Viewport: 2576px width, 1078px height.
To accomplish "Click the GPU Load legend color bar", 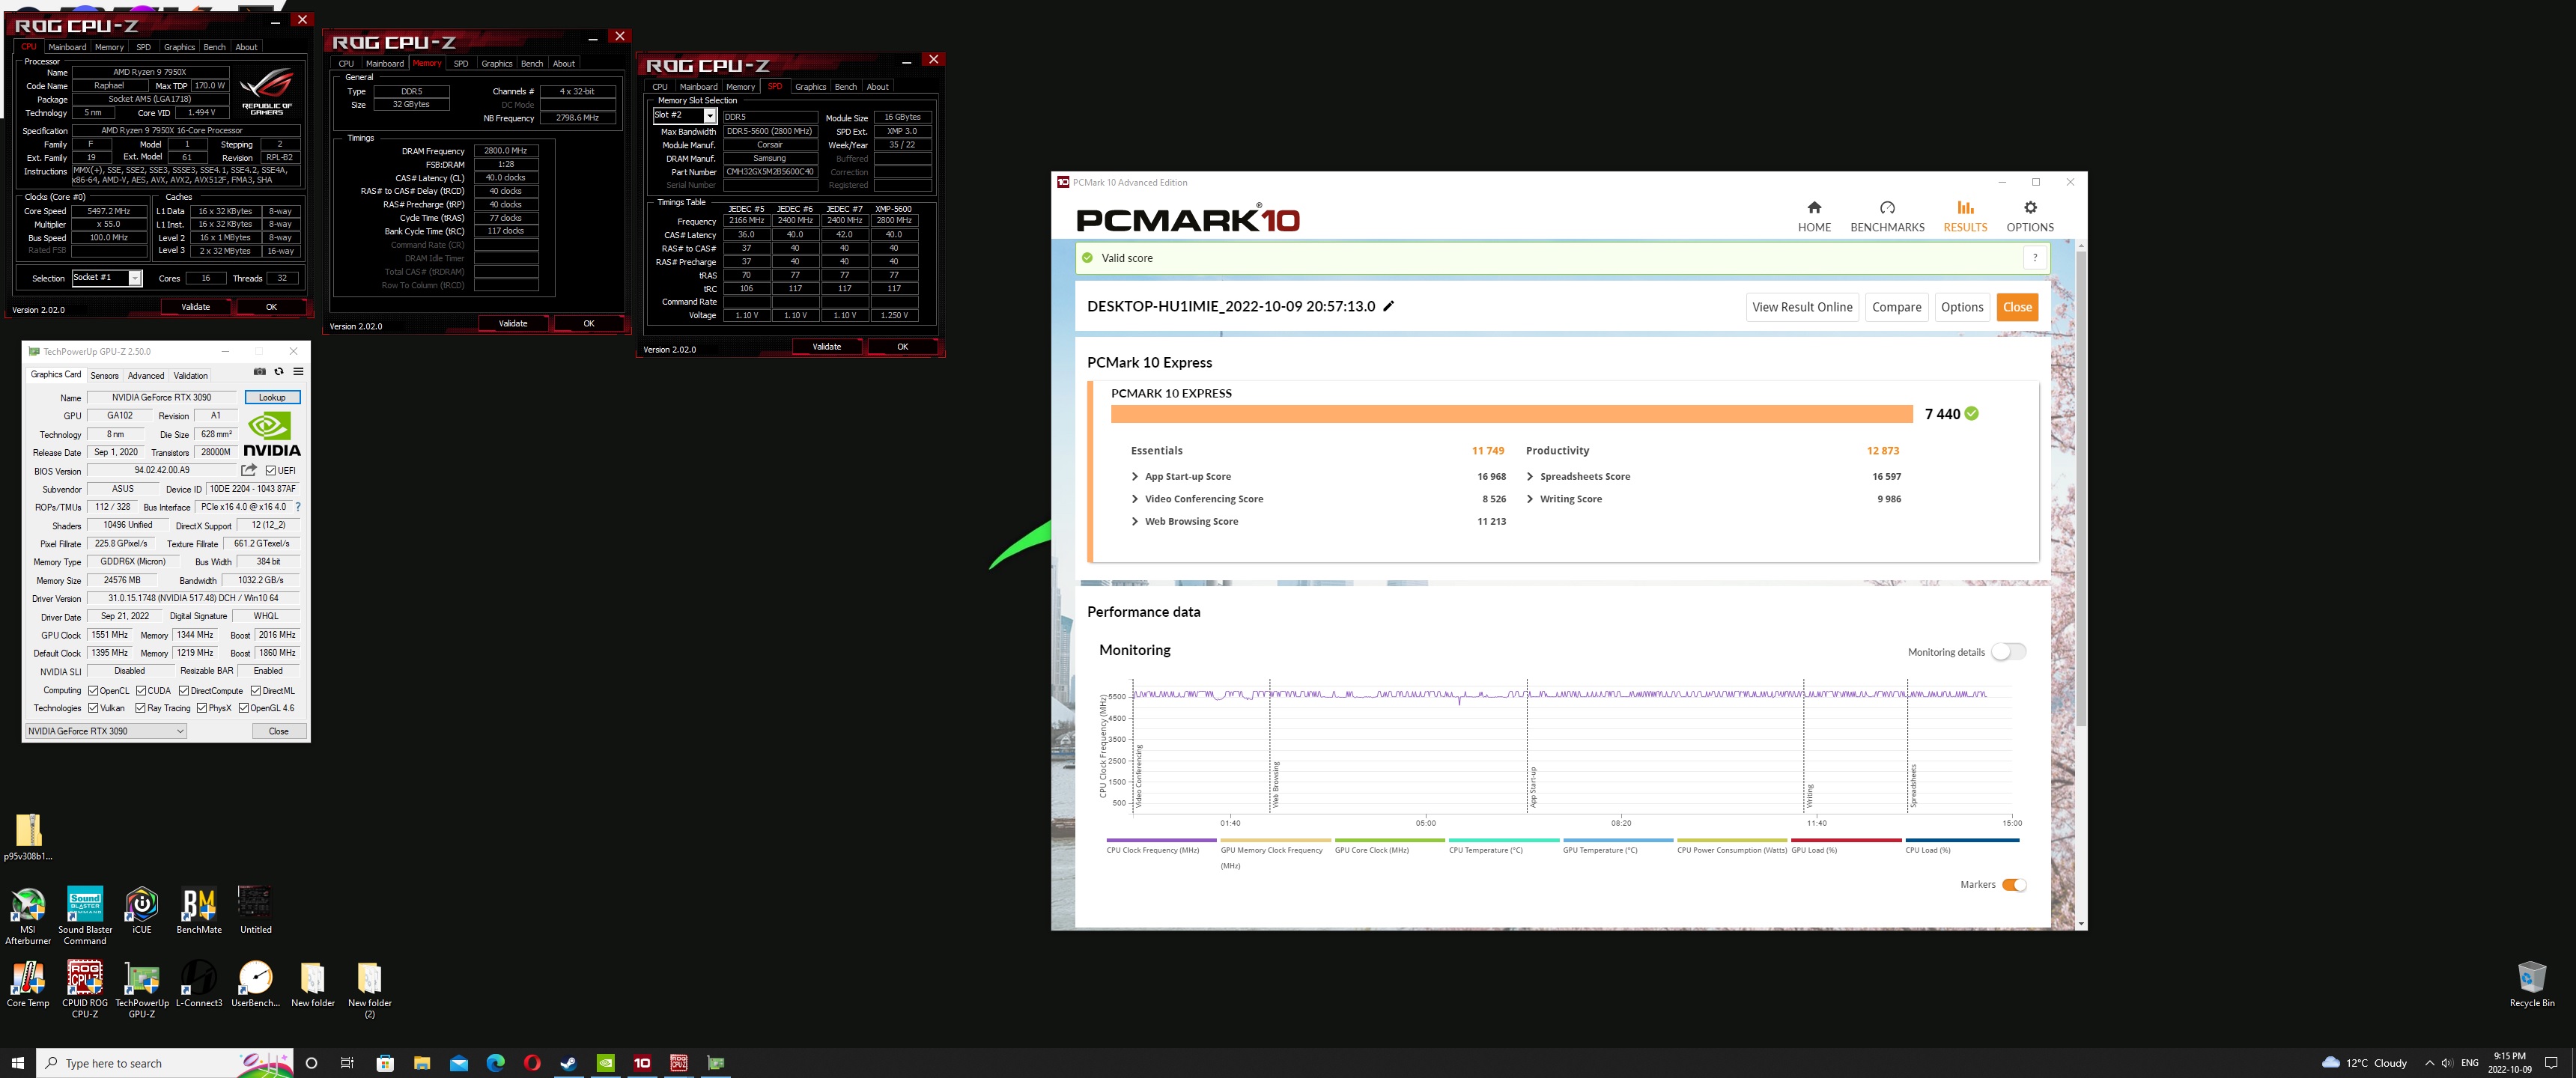I will click(1846, 840).
